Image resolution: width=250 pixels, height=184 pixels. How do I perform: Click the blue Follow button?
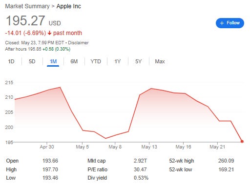[230, 23]
